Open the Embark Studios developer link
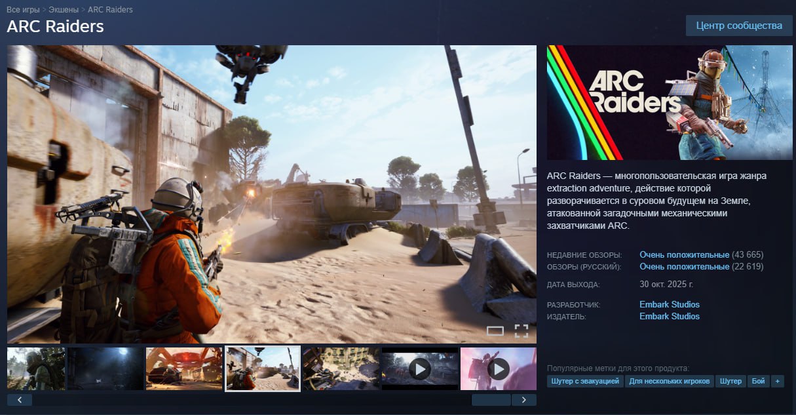796x415 pixels. (669, 304)
